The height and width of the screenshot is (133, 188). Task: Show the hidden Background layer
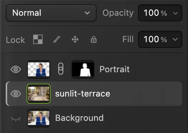tap(16, 119)
